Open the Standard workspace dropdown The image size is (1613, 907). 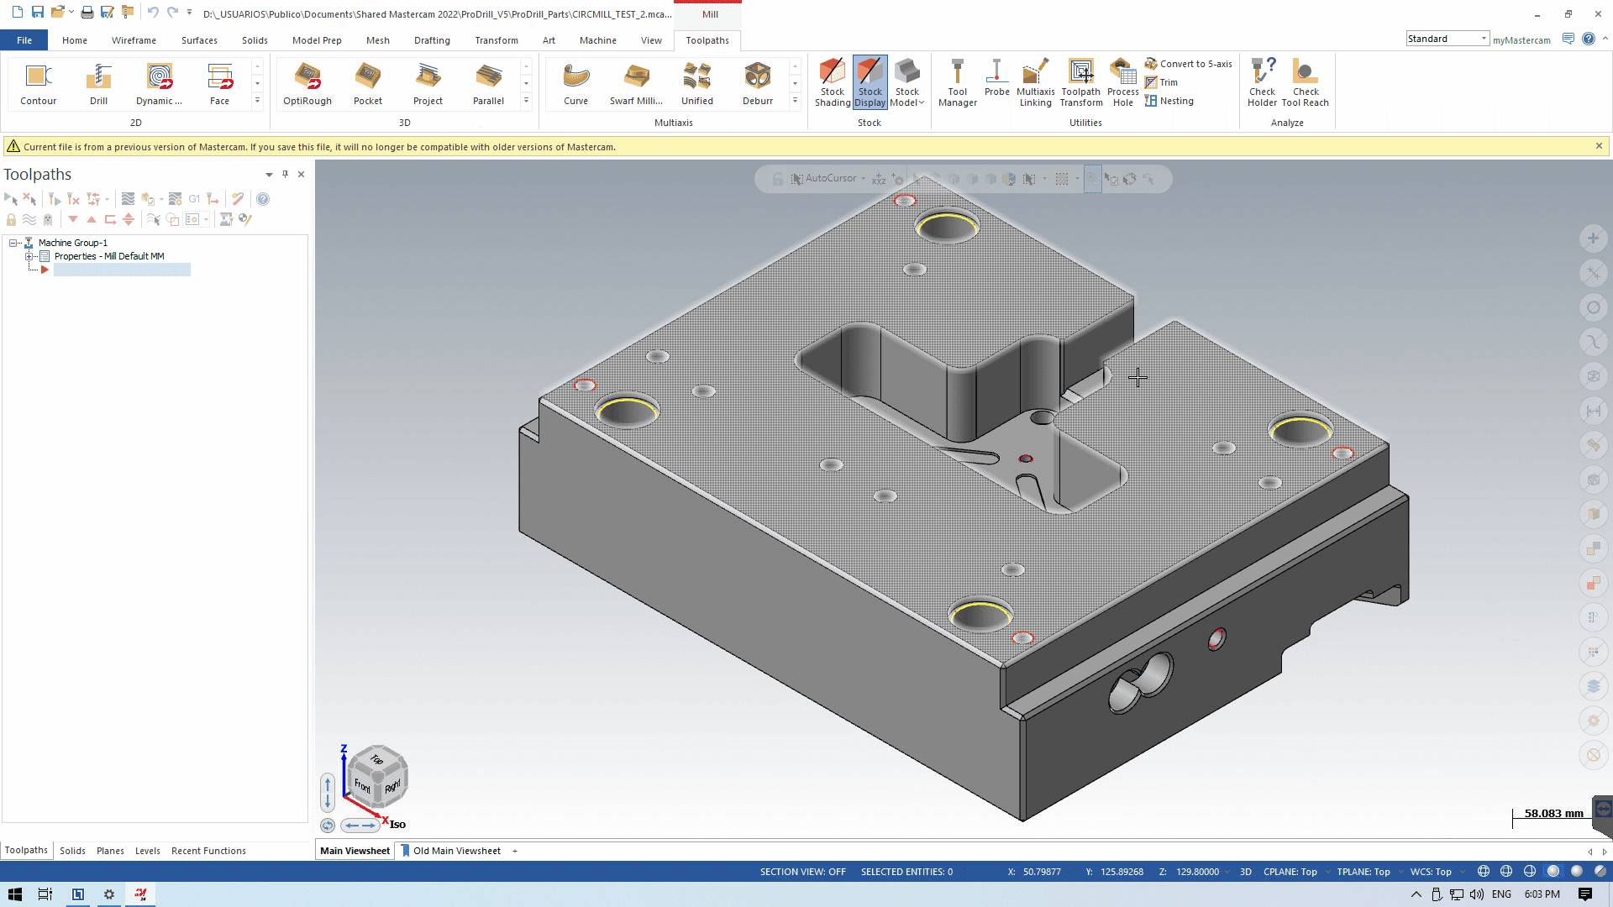point(1484,39)
